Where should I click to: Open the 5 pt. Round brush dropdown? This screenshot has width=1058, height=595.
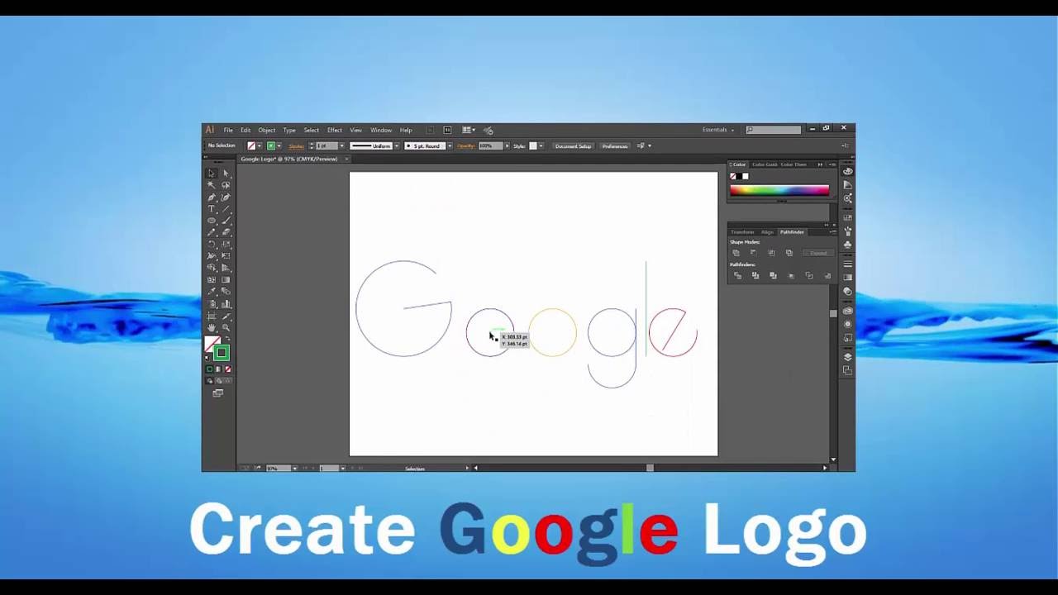click(450, 146)
